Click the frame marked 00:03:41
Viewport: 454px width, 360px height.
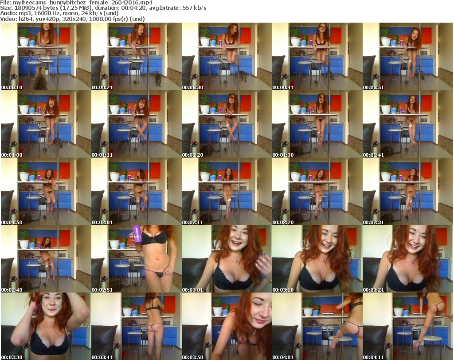(137, 326)
